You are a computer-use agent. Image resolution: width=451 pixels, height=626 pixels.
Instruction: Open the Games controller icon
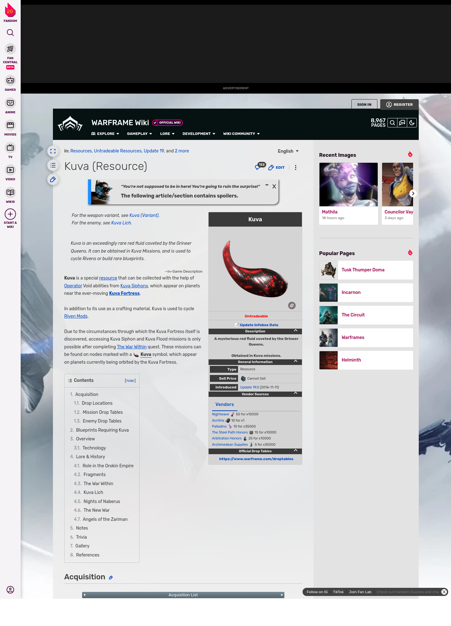click(x=10, y=80)
